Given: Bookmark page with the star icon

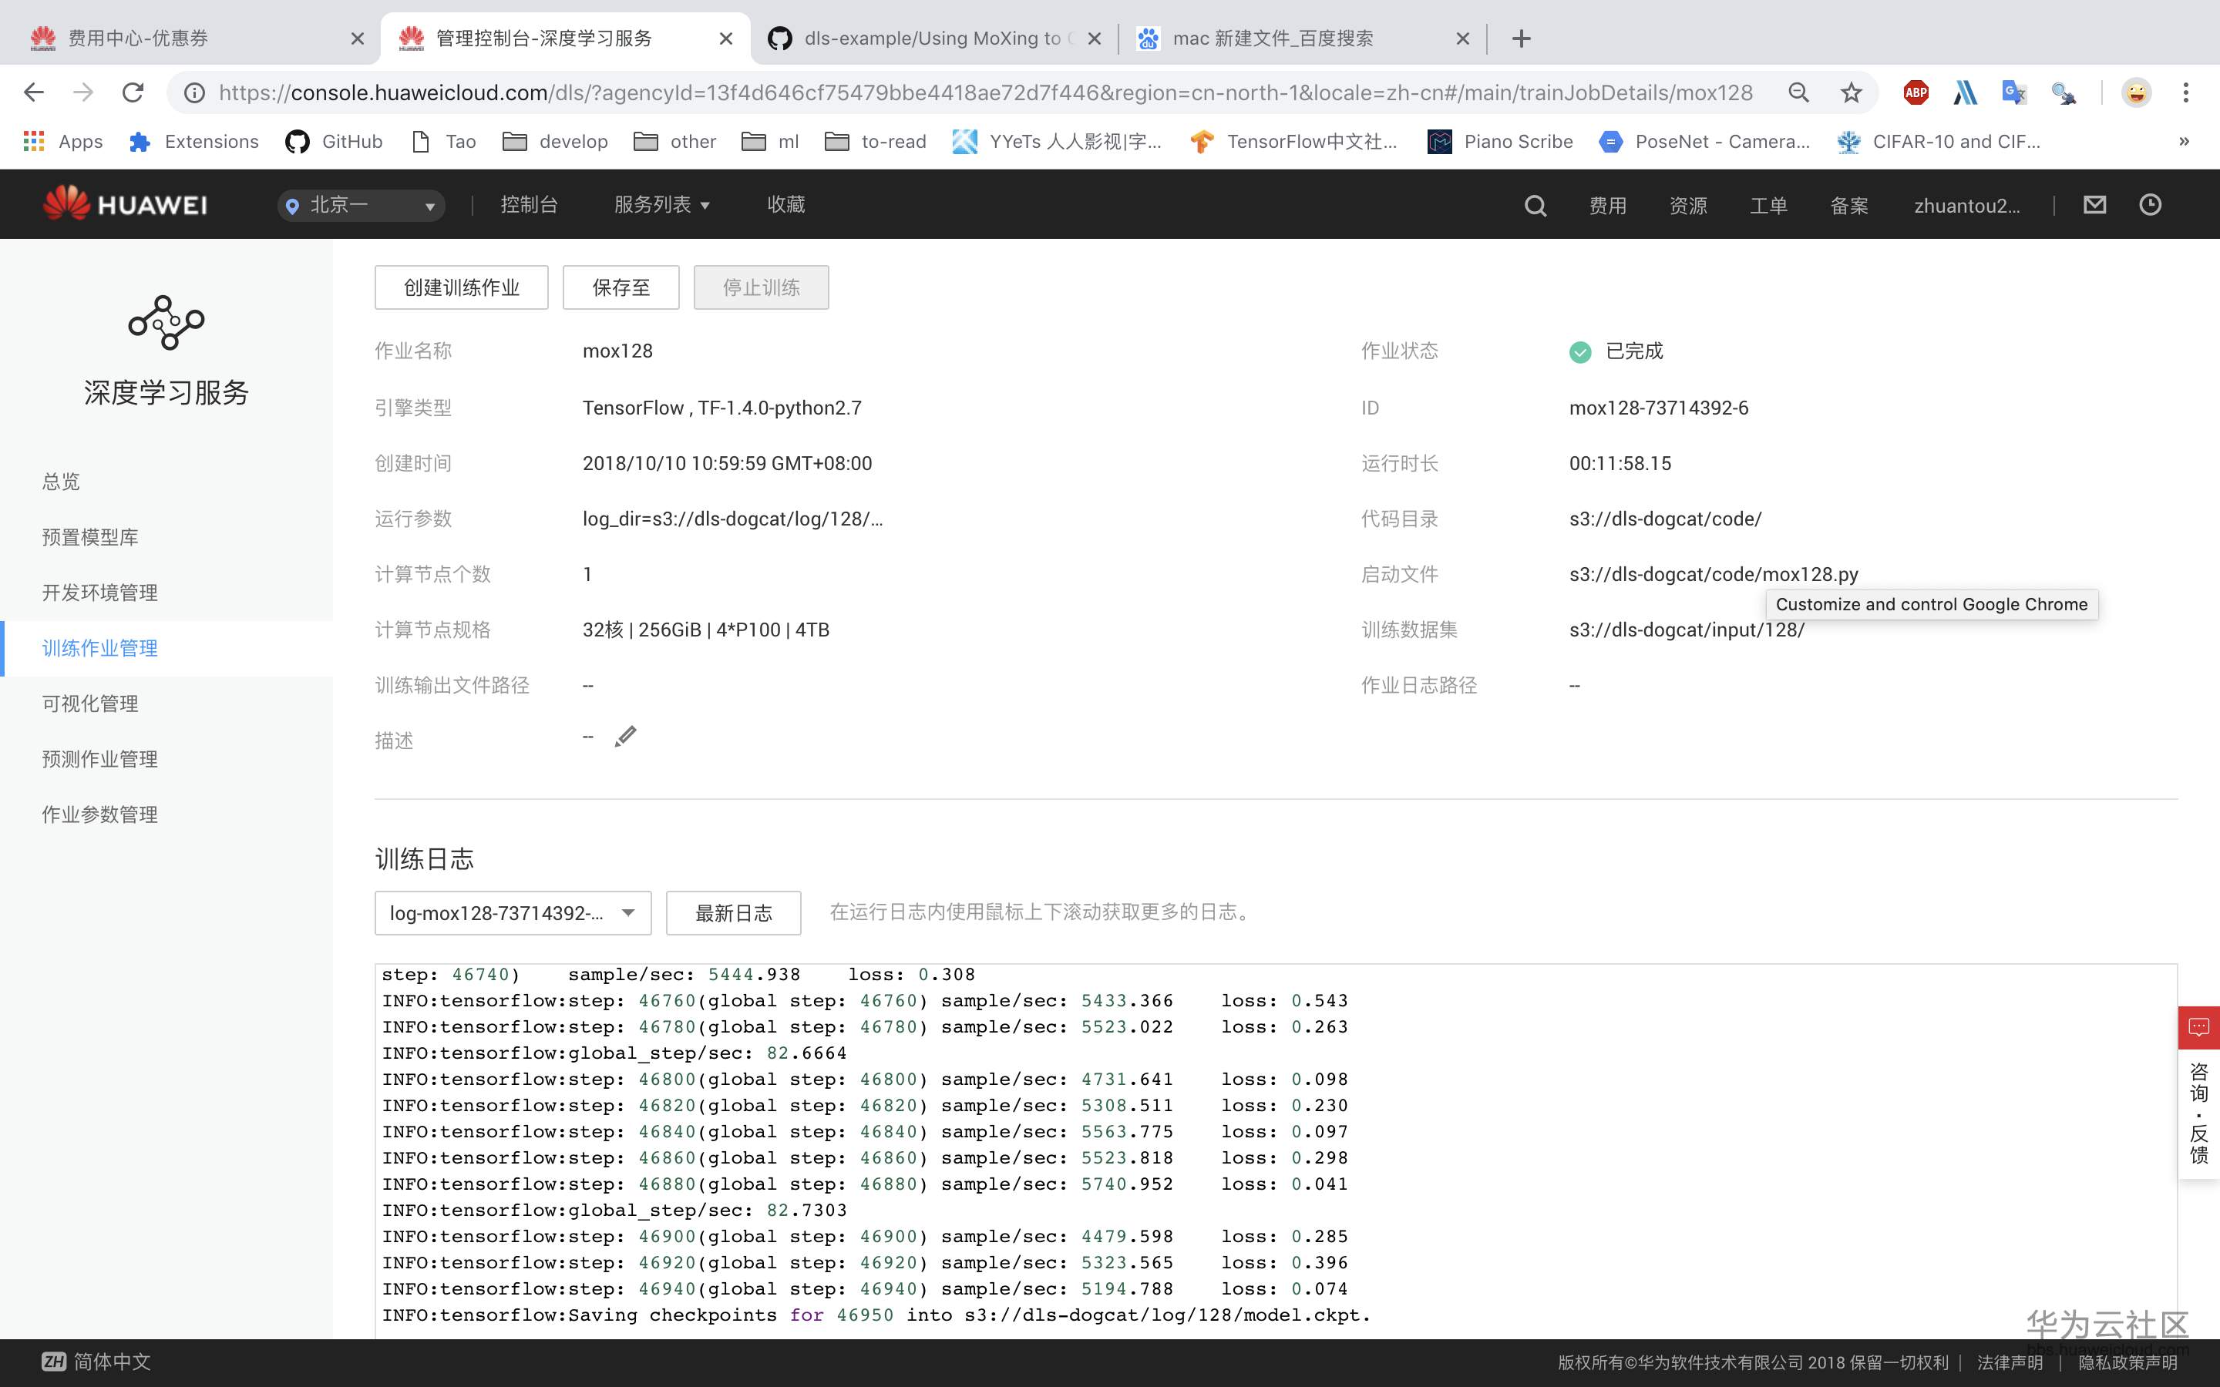Looking at the screenshot, I should pos(1850,92).
